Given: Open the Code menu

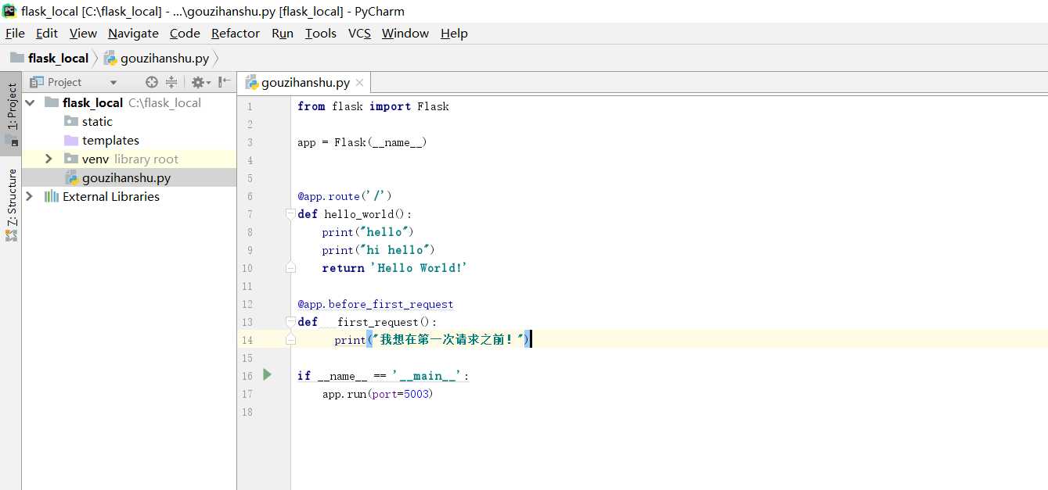Looking at the screenshot, I should [x=185, y=33].
